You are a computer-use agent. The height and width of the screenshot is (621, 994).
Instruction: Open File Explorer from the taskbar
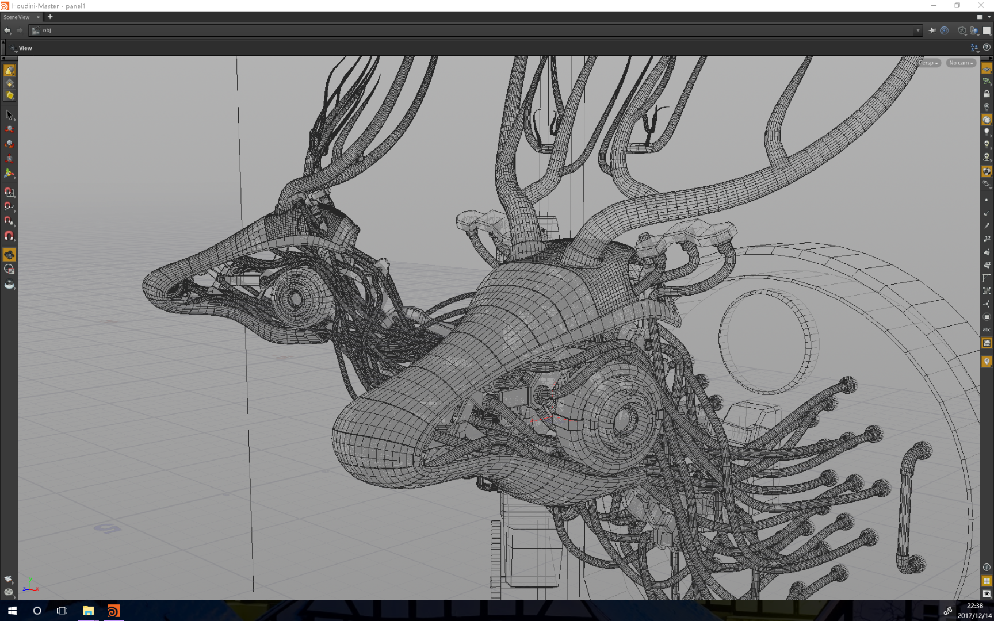pyautogui.click(x=88, y=611)
